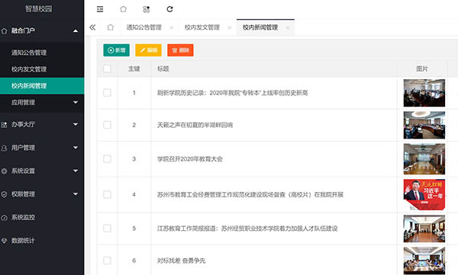Screen dimensions: 458x275
Task: Click the 融合门户 house icon
Action: [4, 30]
